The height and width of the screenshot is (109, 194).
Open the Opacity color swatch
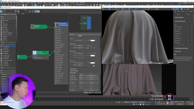[x=92, y=40]
